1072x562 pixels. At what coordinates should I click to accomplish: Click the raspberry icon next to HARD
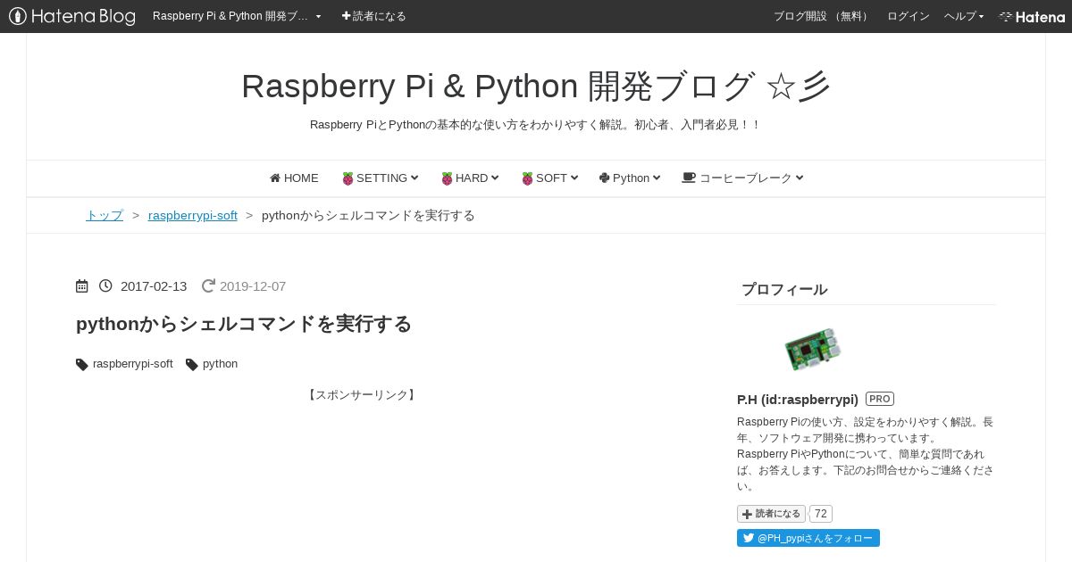point(447,178)
